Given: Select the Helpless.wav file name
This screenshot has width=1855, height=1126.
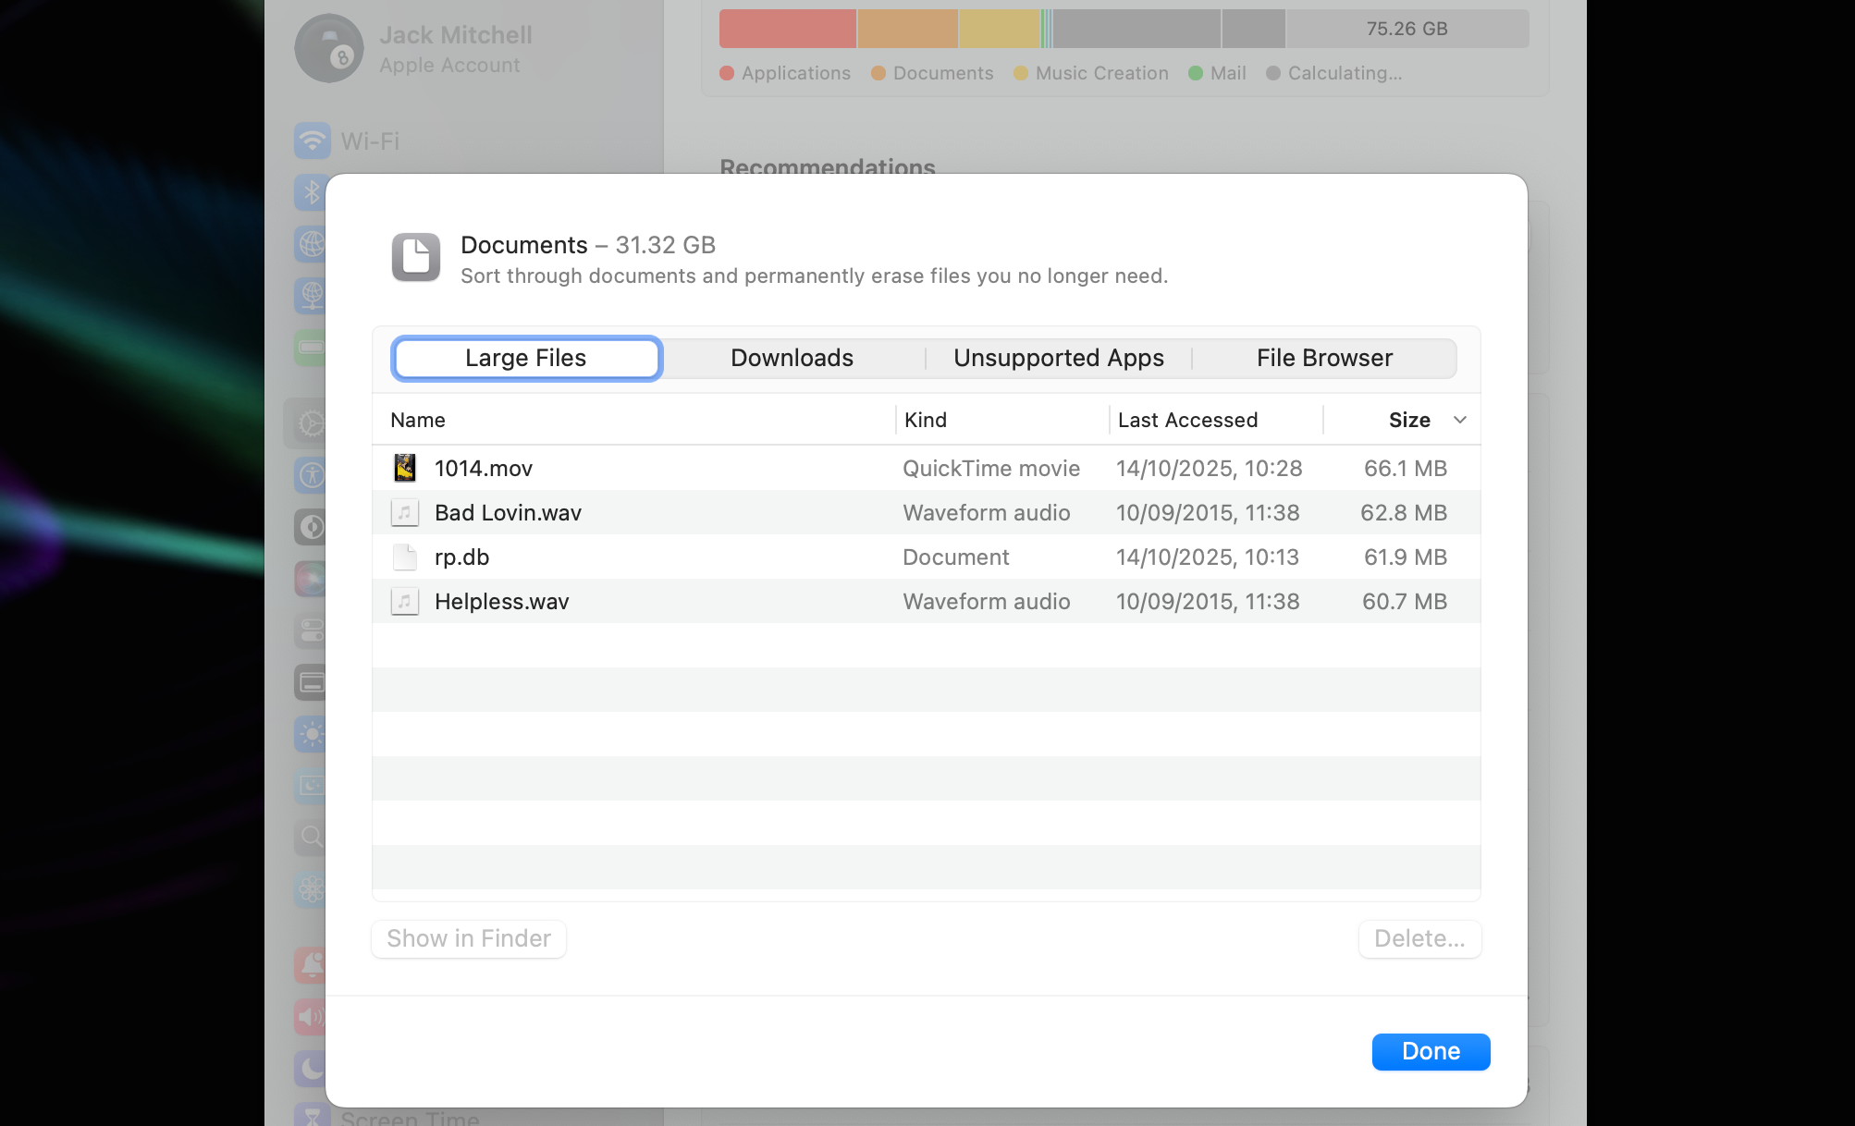Looking at the screenshot, I should point(501,601).
